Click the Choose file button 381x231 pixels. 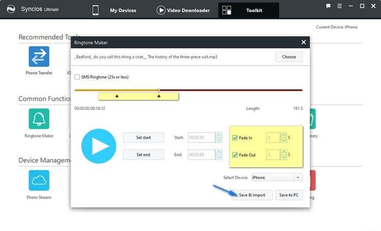click(x=289, y=56)
